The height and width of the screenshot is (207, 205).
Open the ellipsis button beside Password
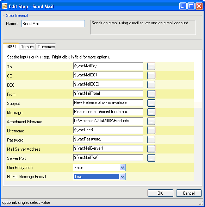(151, 139)
